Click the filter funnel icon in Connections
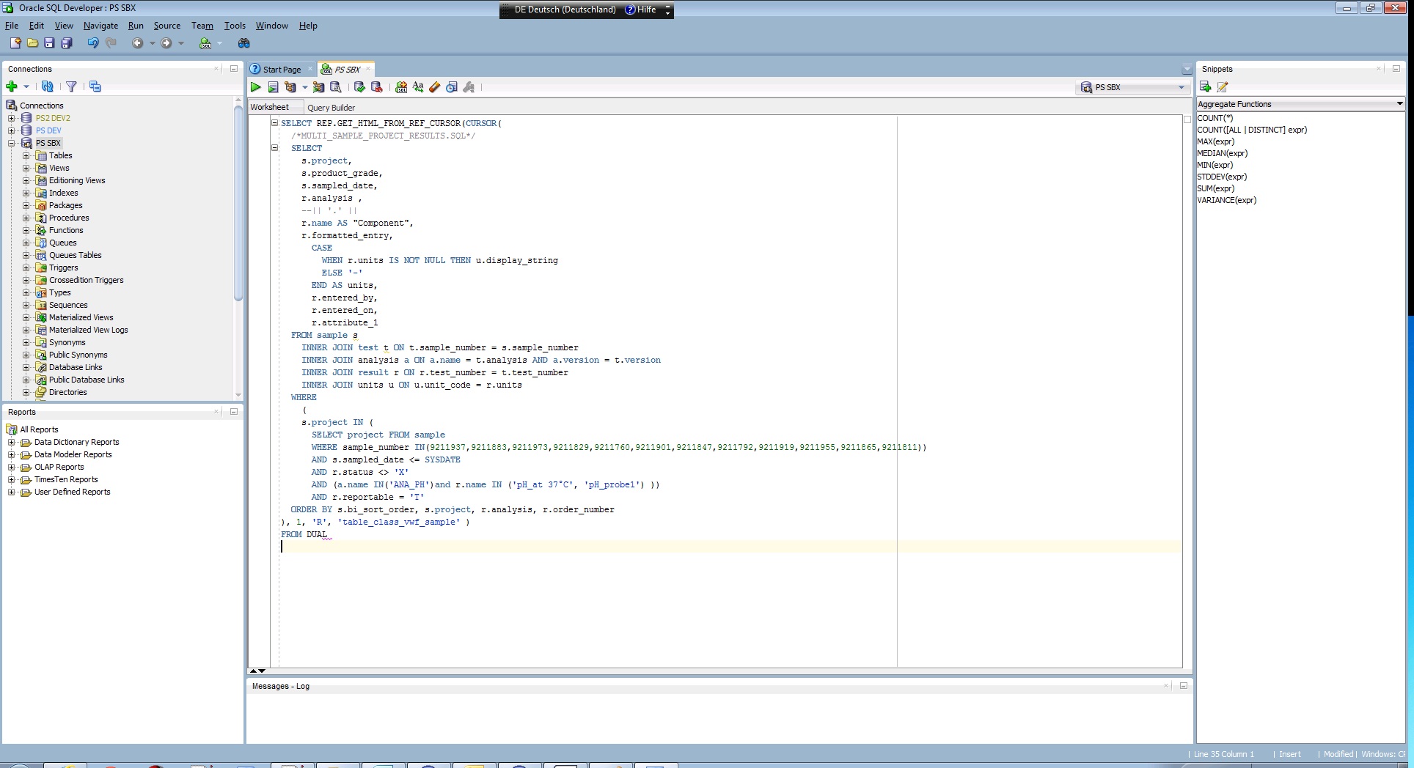This screenshot has width=1414, height=768. [x=71, y=86]
